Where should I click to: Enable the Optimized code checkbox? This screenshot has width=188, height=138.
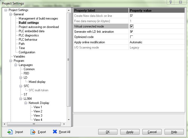point(132,37)
